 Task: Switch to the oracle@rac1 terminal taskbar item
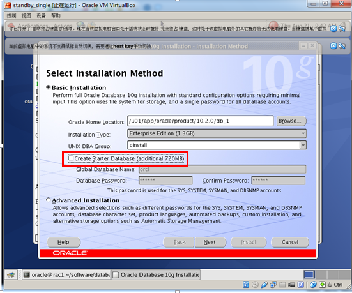(x=66, y=275)
